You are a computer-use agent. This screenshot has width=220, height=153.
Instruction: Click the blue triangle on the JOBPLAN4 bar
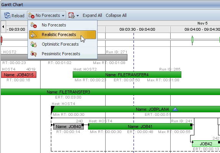click(x=175, y=109)
